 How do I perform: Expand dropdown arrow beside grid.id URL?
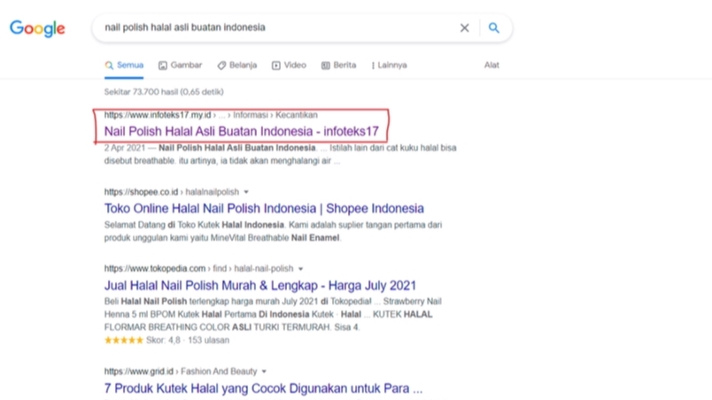[x=264, y=372]
